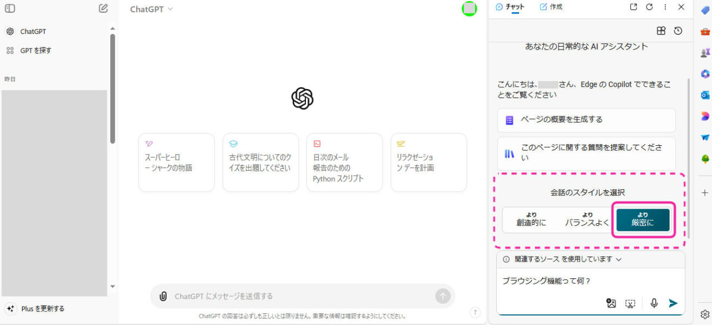Open the ChatGPT model selector dropdown

[151, 9]
